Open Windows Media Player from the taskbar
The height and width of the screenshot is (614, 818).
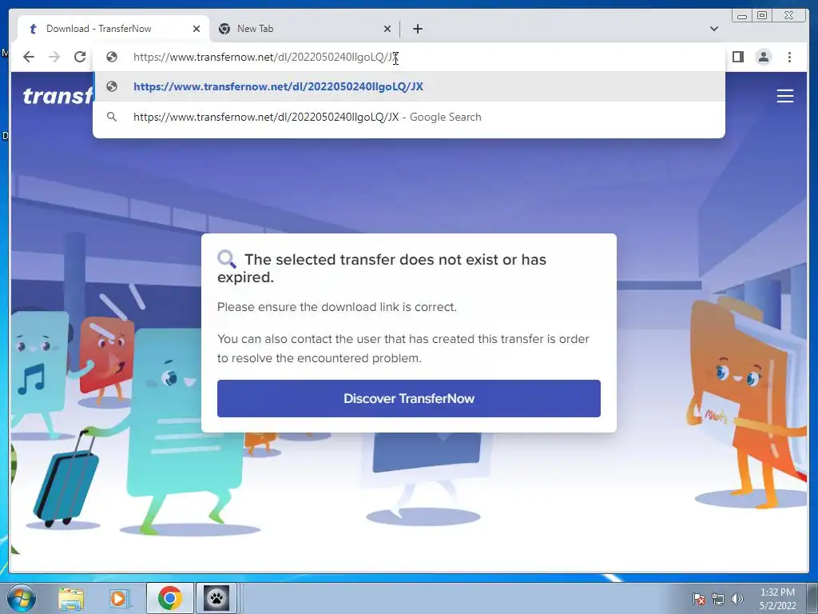[x=120, y=598]
